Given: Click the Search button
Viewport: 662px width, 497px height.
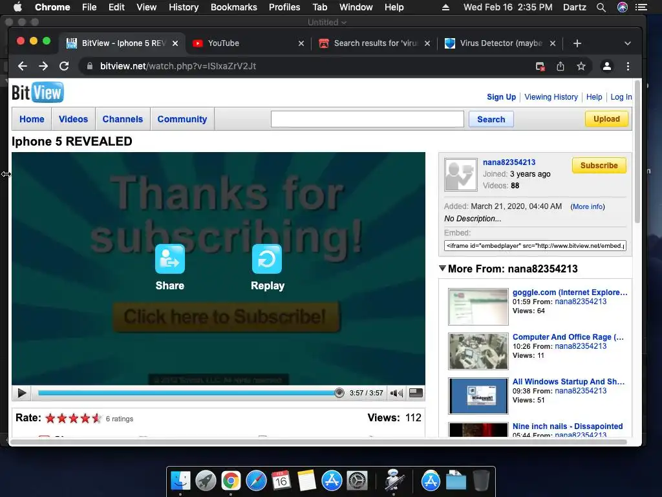Looking at the screenshot, I should pos(491,119).
